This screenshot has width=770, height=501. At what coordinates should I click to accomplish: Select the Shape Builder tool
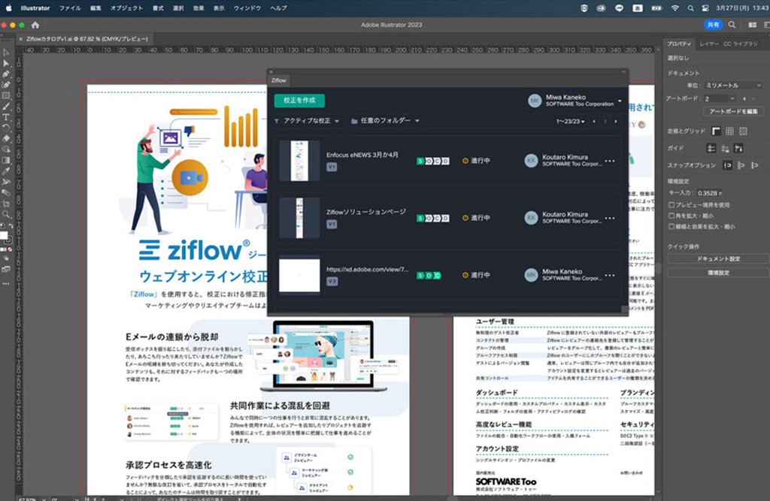click(x=6, y=149)
